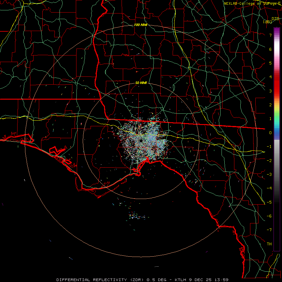Click the positive "1" scale value
Image resolution: width=282 pixels, height=282 pixels.
pos(270,119)
